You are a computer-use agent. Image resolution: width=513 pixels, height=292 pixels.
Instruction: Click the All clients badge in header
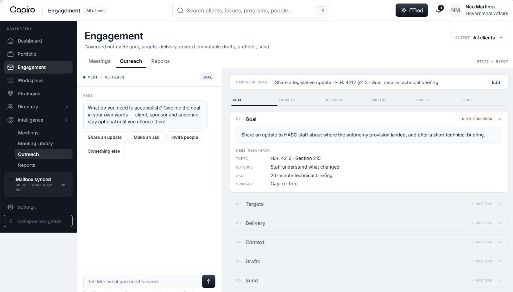95,11
